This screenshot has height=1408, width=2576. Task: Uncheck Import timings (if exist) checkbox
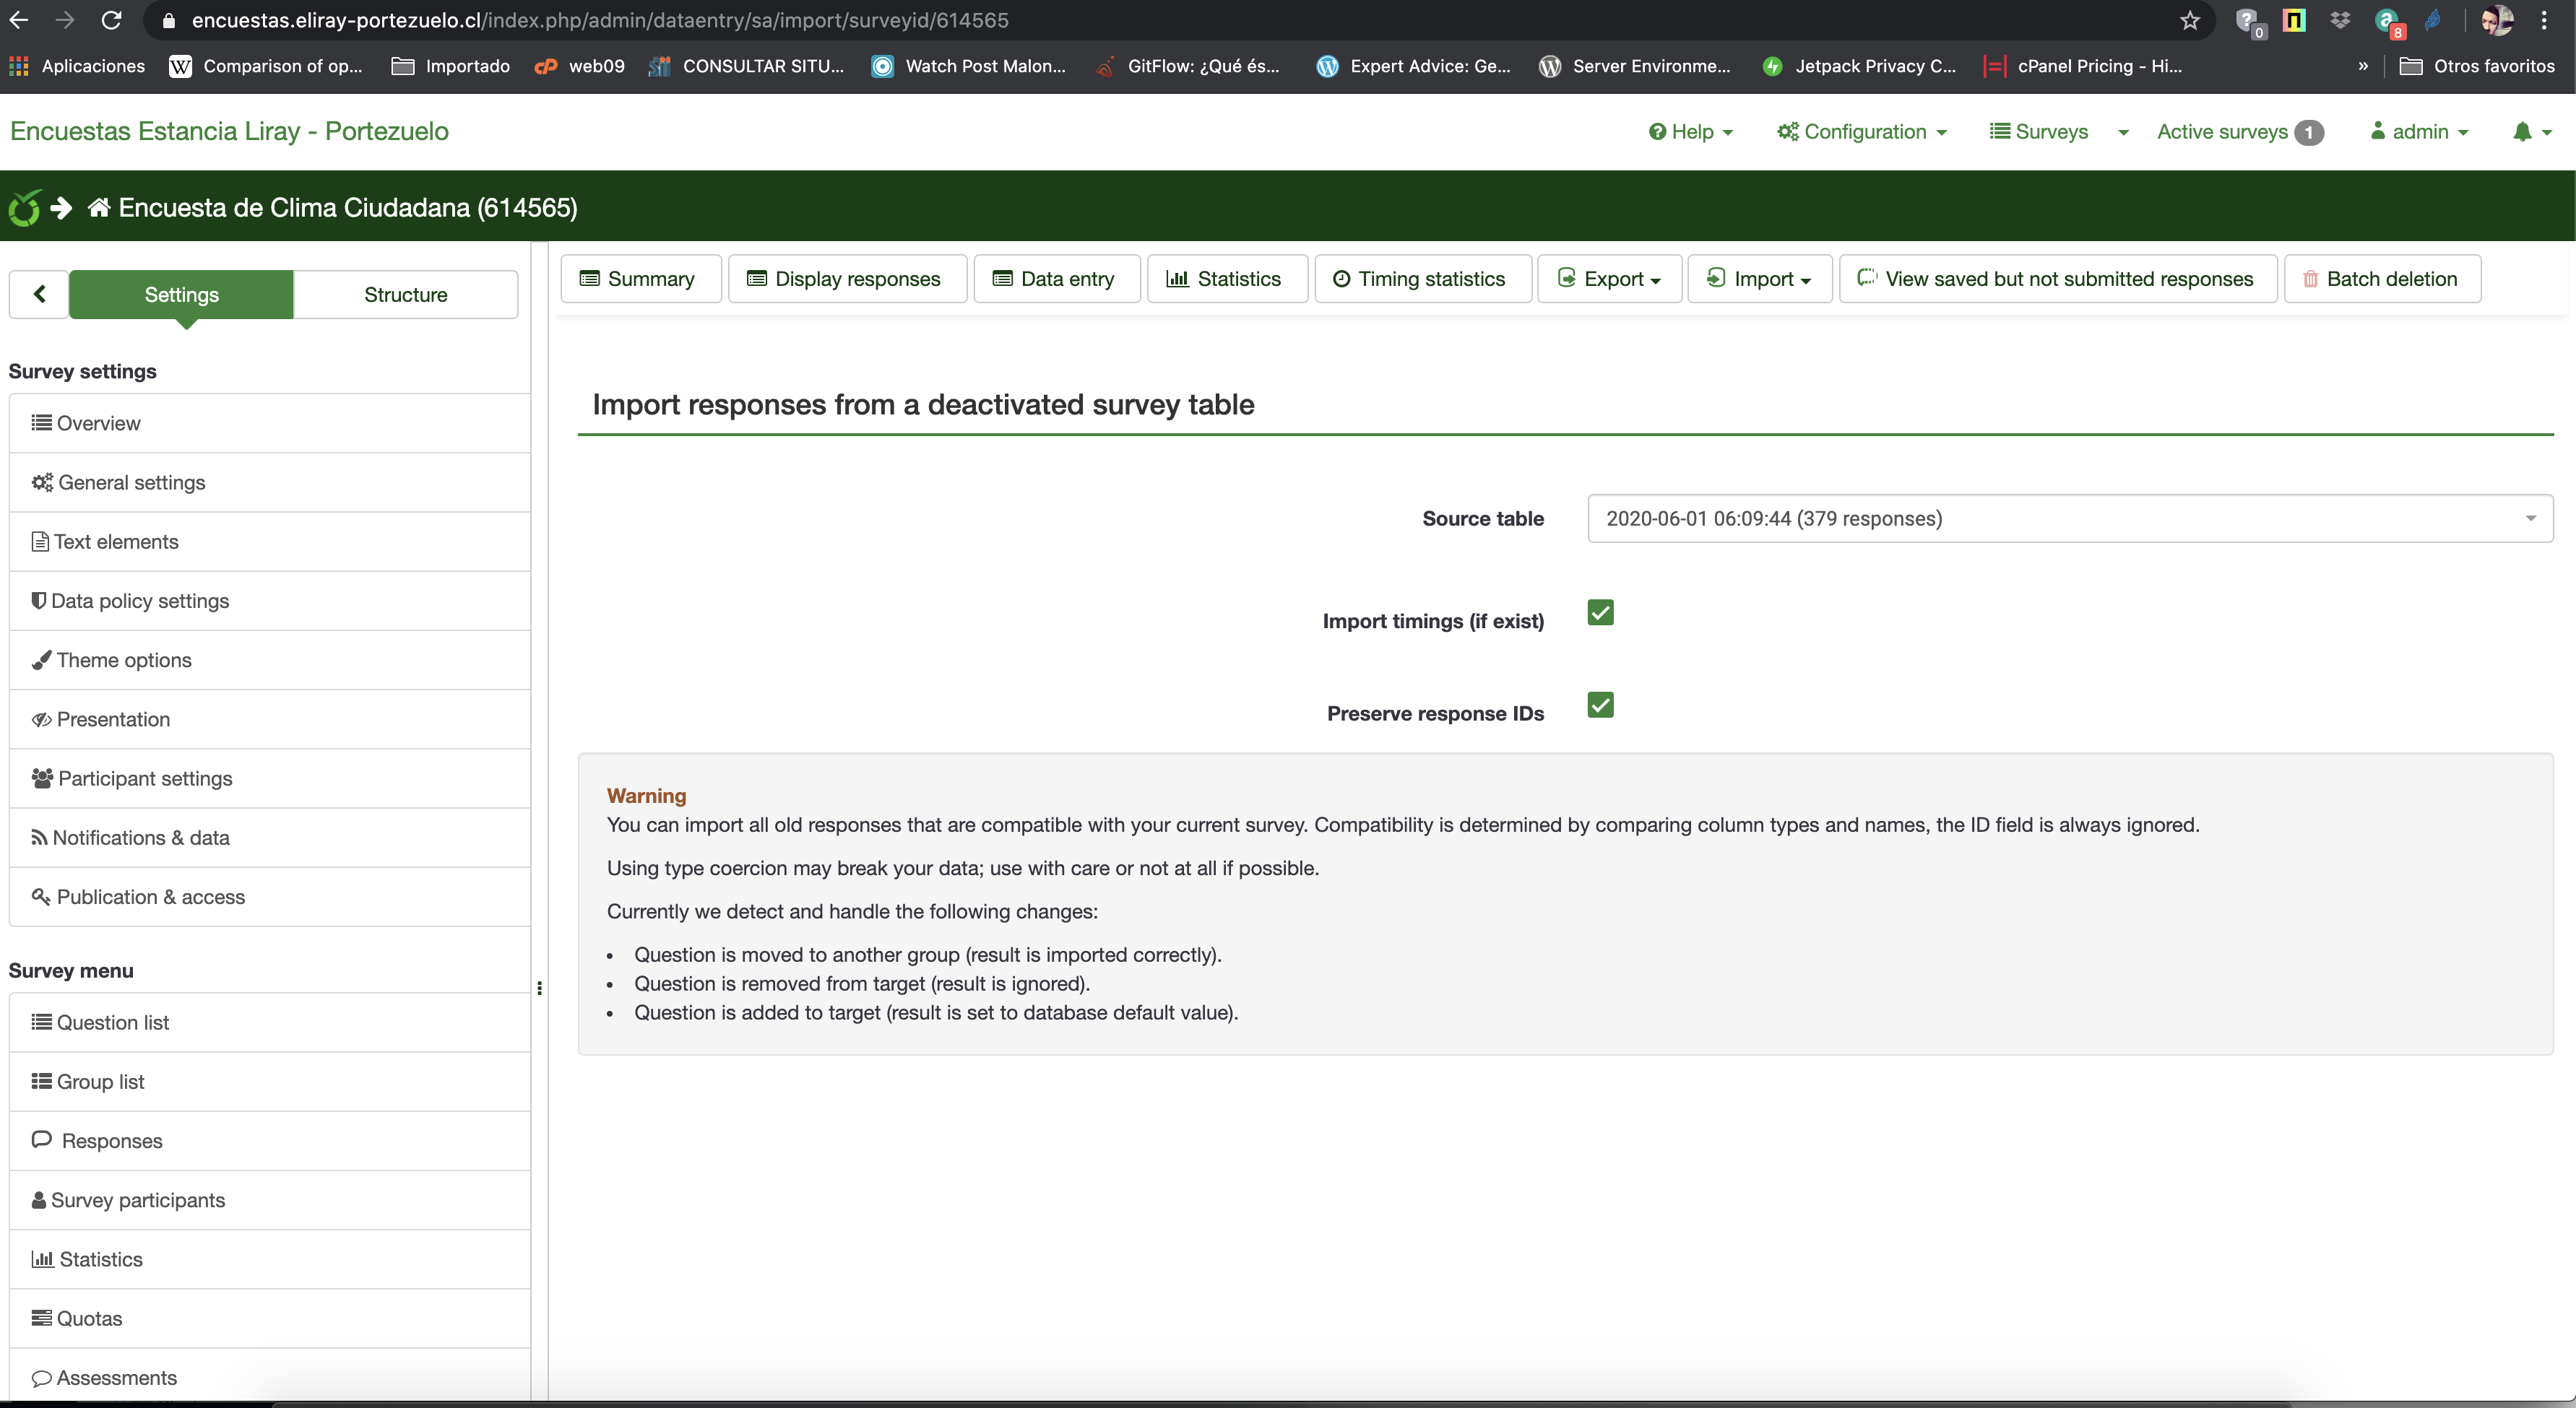[x=1600, y=612]
